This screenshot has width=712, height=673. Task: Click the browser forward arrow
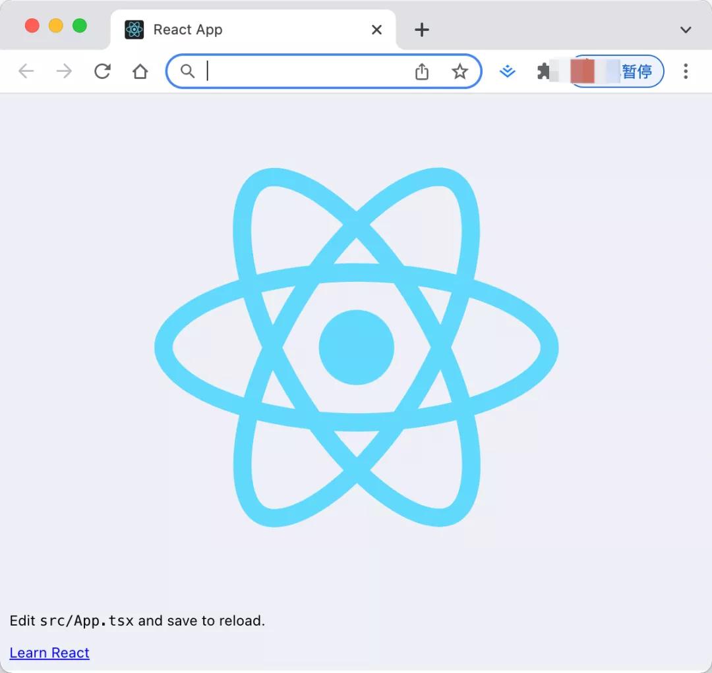point(64,71)
